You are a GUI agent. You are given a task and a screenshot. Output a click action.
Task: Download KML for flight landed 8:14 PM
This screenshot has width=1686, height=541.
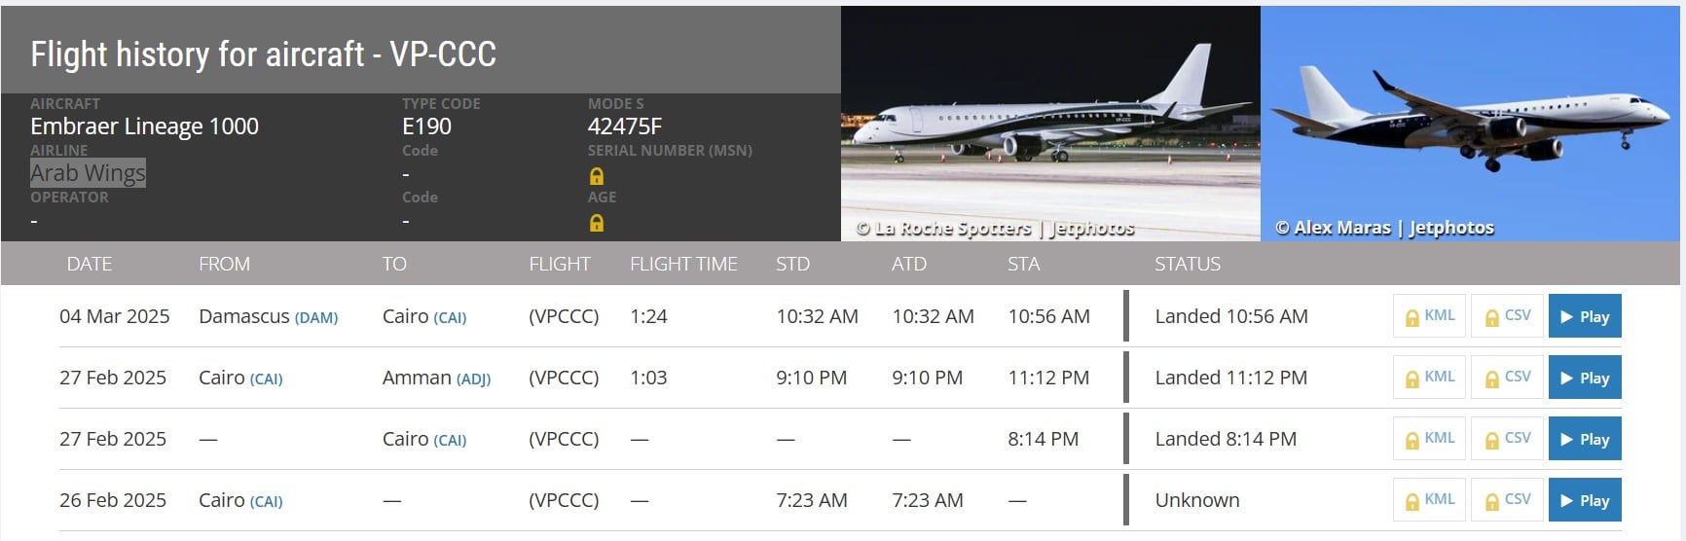pyautogui.click(x=1429, y=439)
